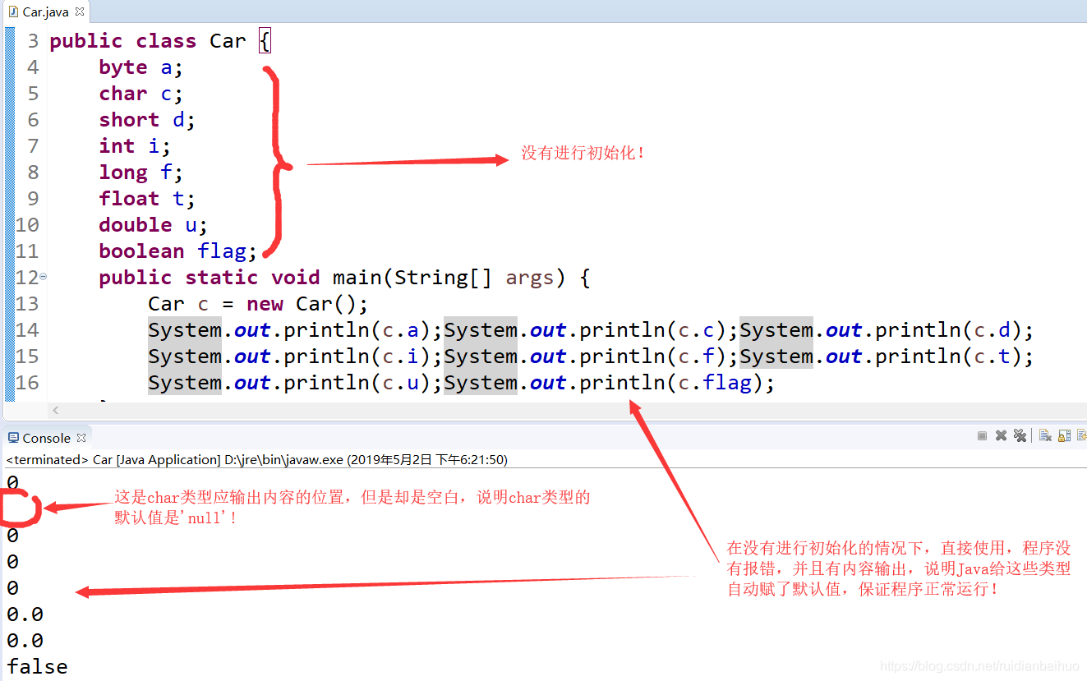Click the 'Car c = new Car();' statement

(x=258, y=304)
